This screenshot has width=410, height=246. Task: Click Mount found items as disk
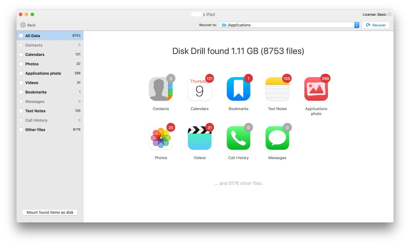50,212
